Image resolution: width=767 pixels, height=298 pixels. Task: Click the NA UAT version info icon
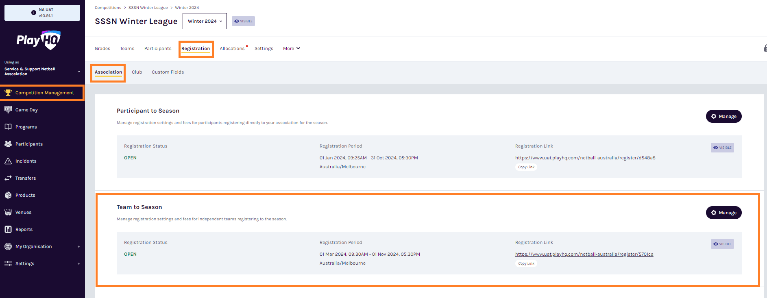point(34,13)
